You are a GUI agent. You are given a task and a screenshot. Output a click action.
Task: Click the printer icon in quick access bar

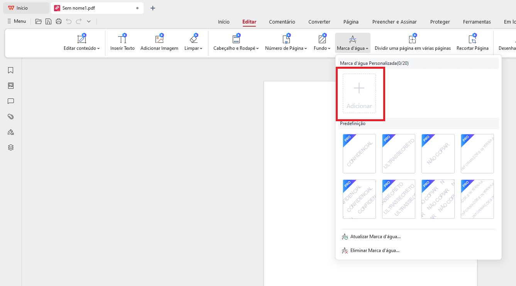pyautogui.click(x=59, y=22)
